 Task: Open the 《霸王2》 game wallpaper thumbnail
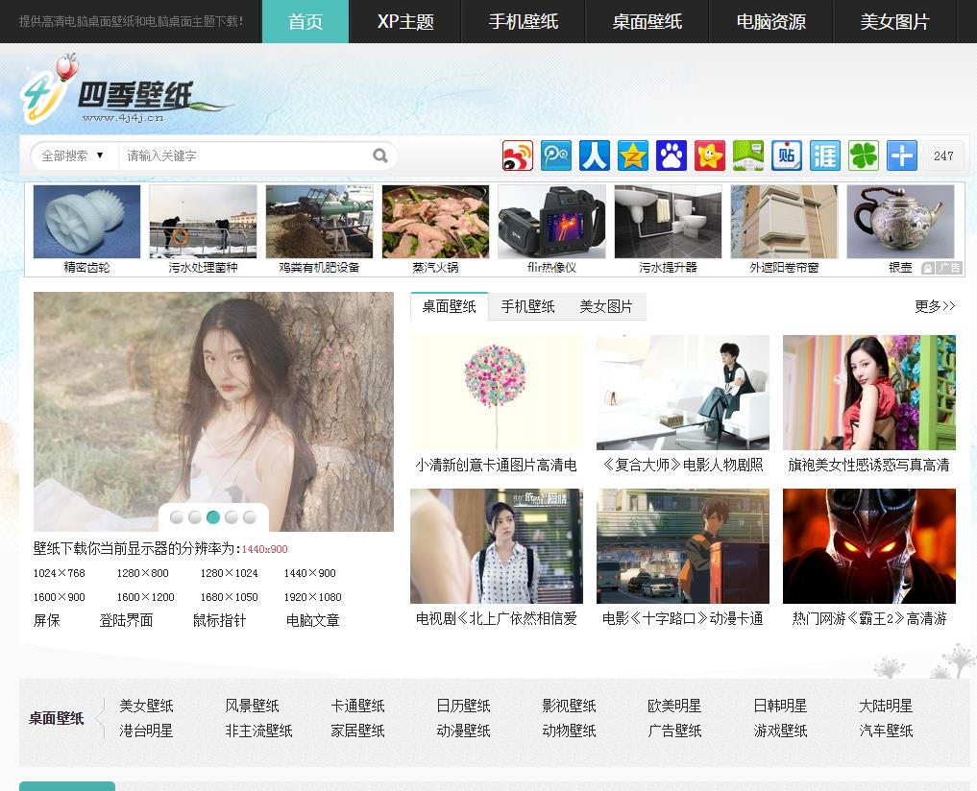[869, 546]
